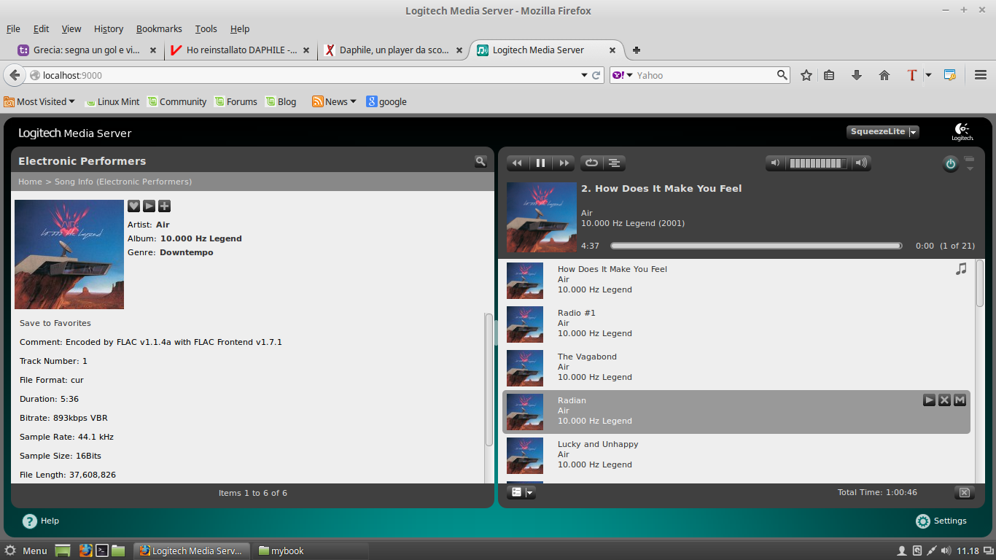Set volume on the volume bar
996x560 pixels.
818,163
